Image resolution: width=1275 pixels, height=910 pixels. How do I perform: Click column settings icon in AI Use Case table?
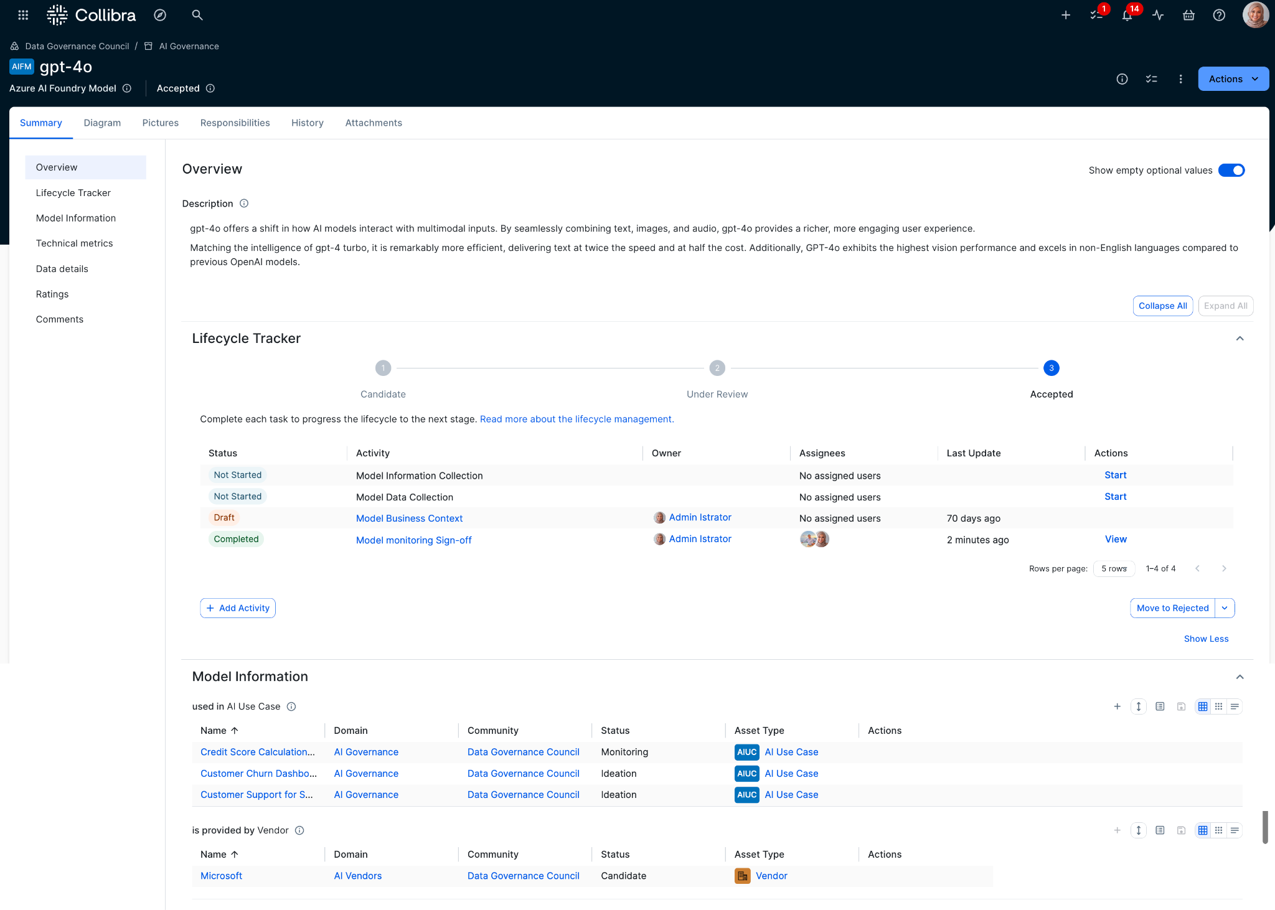click(x=1160, y=706)
